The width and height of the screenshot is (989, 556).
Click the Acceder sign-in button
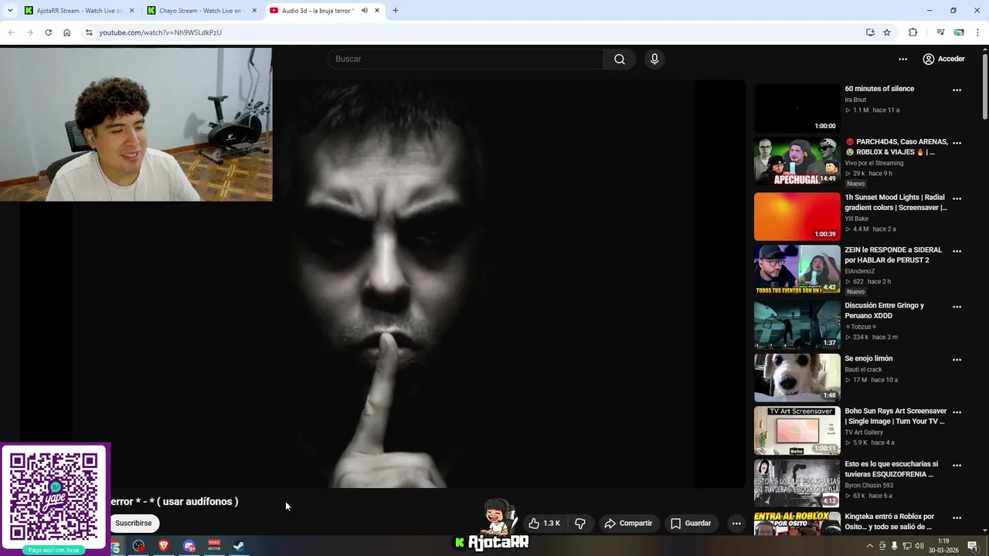coord(943,59)
